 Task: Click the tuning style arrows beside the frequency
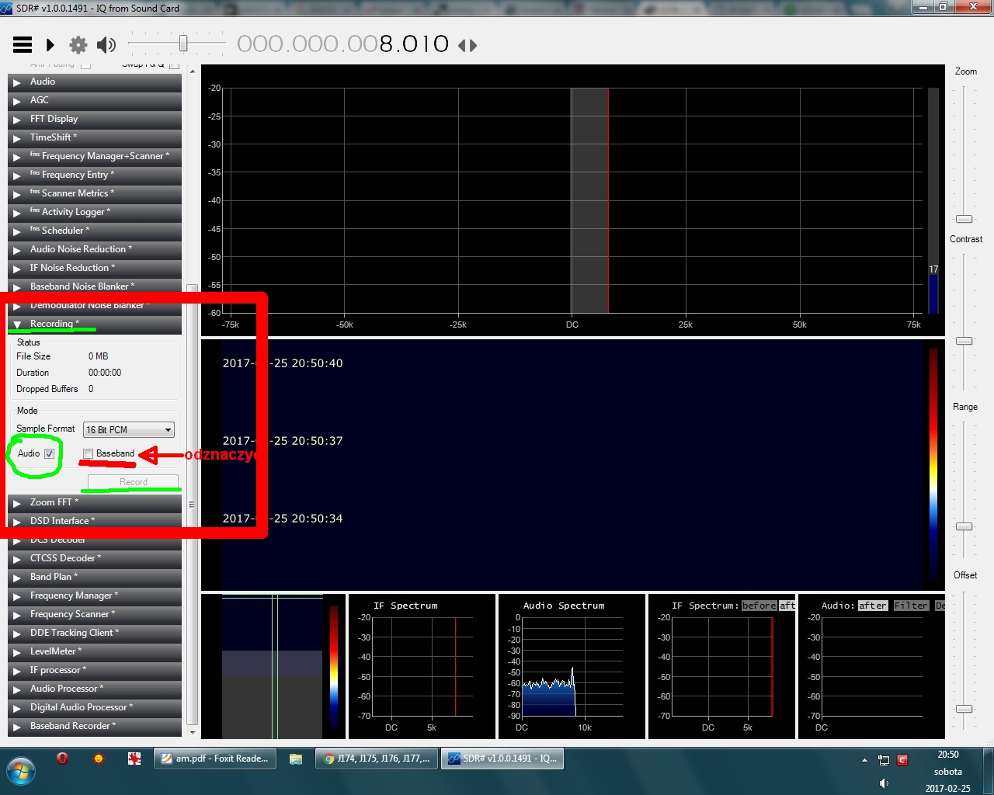pos(467,45)
